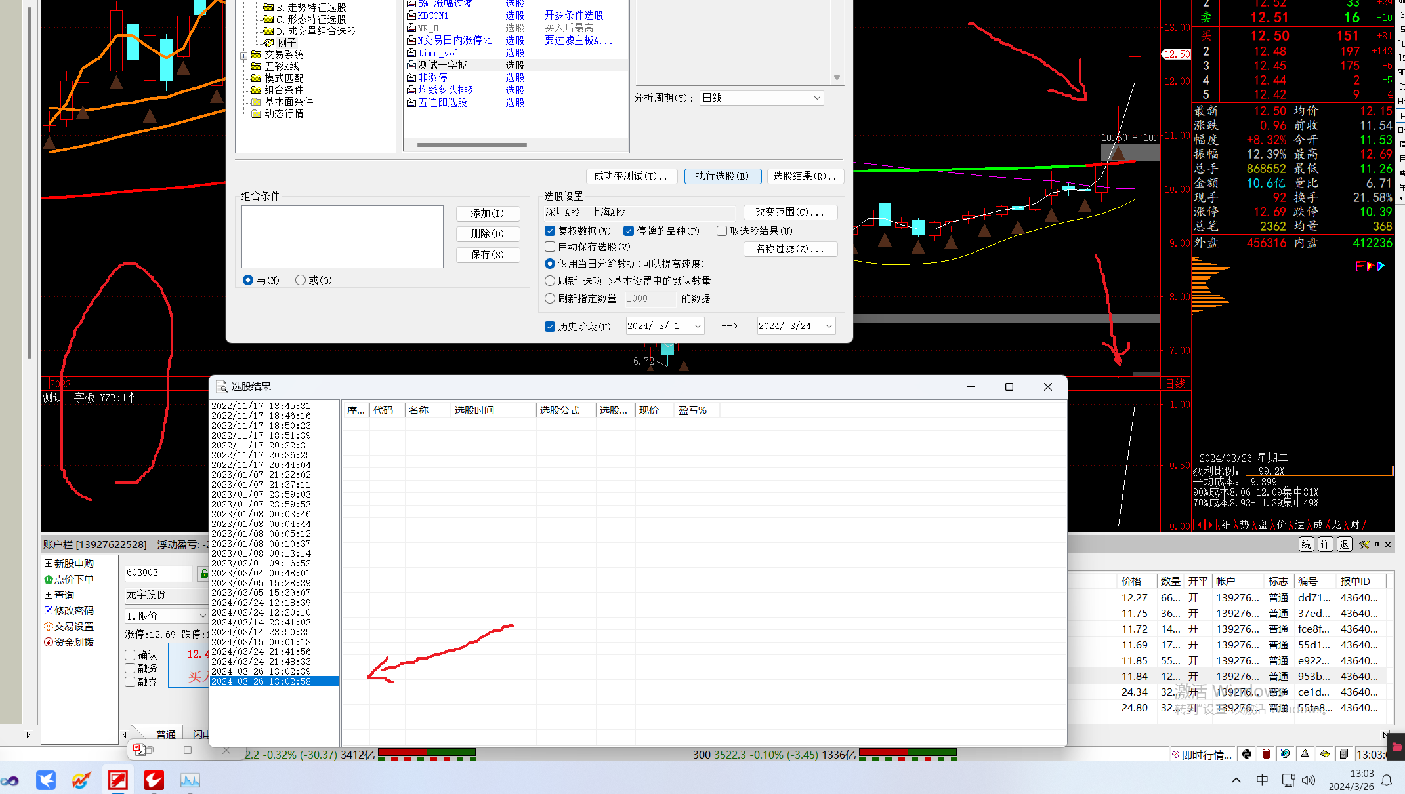Image resolution: width=1405 pixels, height=794 pixels.
Task: Click the network tray icon
Action: [x=1288, y=780]
